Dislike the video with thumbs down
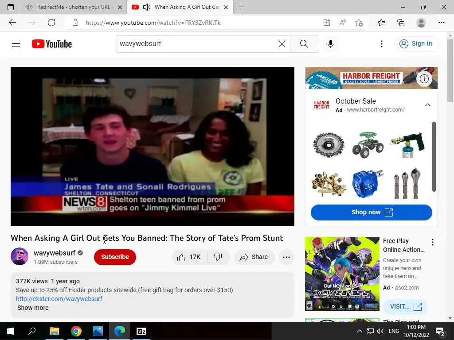This screenshot has width=454, height=340. coord(218,257)
